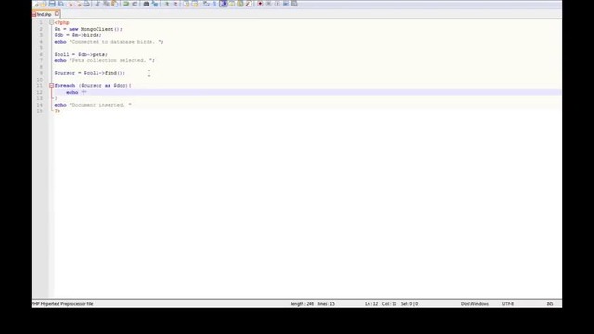Image resolution: width=594 pixels, height=334 pixels.
Task: Click the Copy toolbar icon
Action: click(106, 4)
